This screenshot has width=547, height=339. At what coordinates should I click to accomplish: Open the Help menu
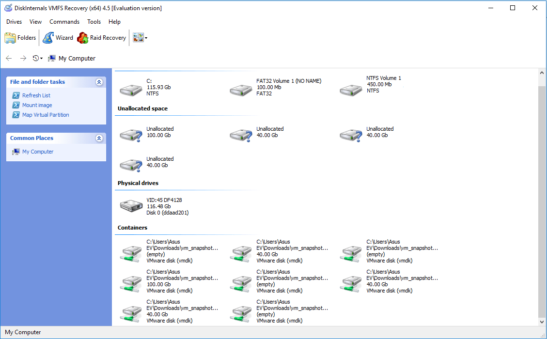point(114,22)
